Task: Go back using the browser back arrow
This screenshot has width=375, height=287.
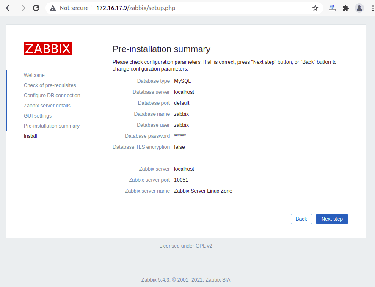Action: point(9,8)
